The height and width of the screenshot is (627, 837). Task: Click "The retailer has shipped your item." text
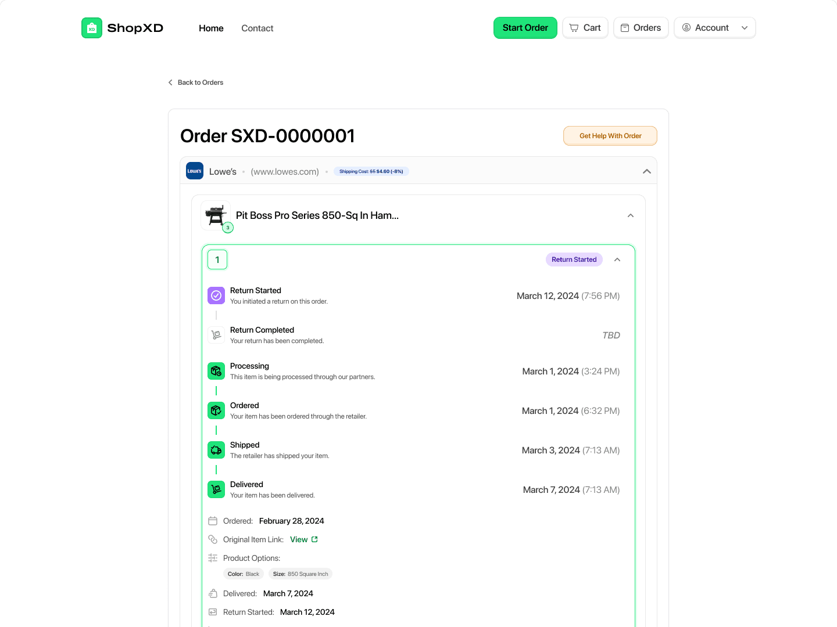(x=280, y=456)
